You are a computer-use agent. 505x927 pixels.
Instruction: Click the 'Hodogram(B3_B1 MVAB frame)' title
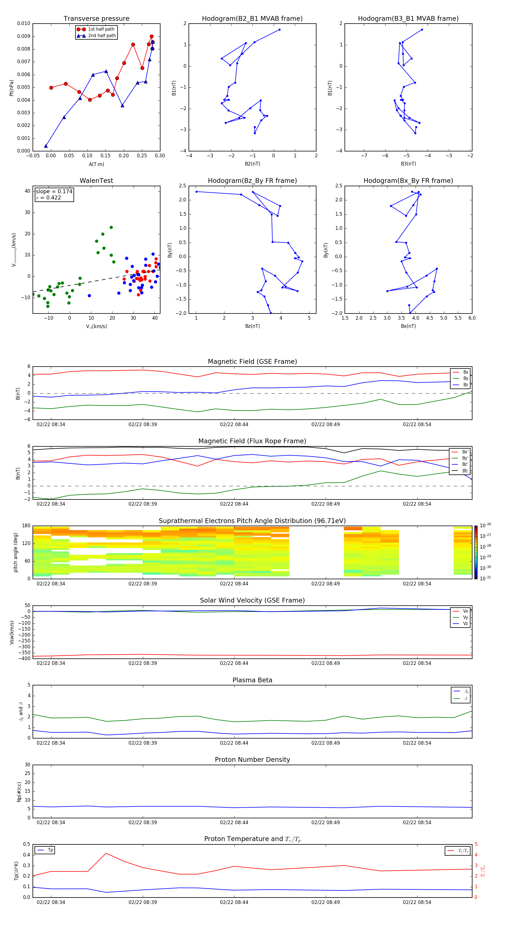(408, 18)
